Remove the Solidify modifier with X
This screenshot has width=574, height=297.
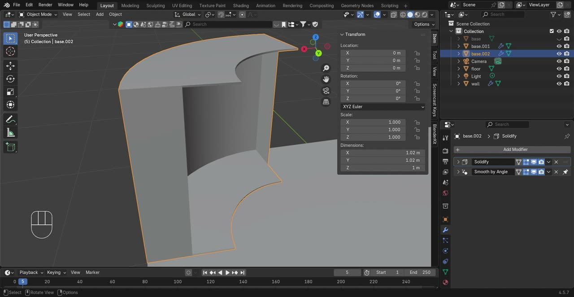556,162
